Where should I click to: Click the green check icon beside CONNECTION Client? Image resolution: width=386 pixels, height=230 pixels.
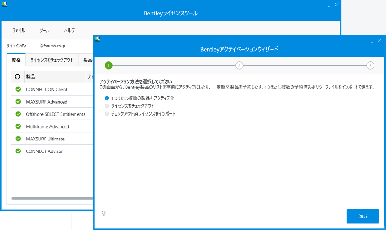tap(18, 89)
